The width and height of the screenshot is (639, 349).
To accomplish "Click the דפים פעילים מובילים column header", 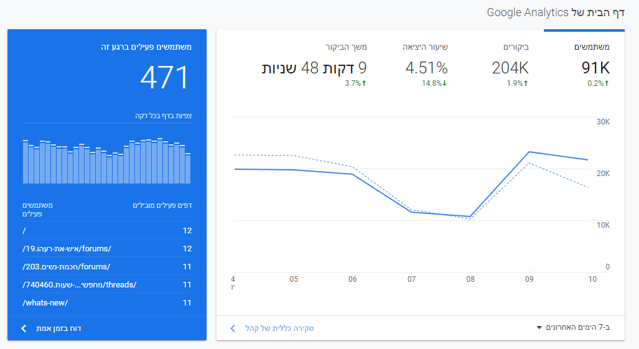I will (x=162, y=205).
